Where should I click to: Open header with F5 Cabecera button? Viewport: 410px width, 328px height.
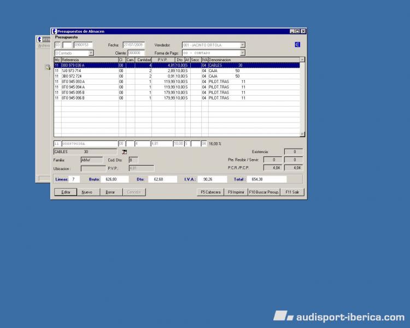click(x=210, y=192)
